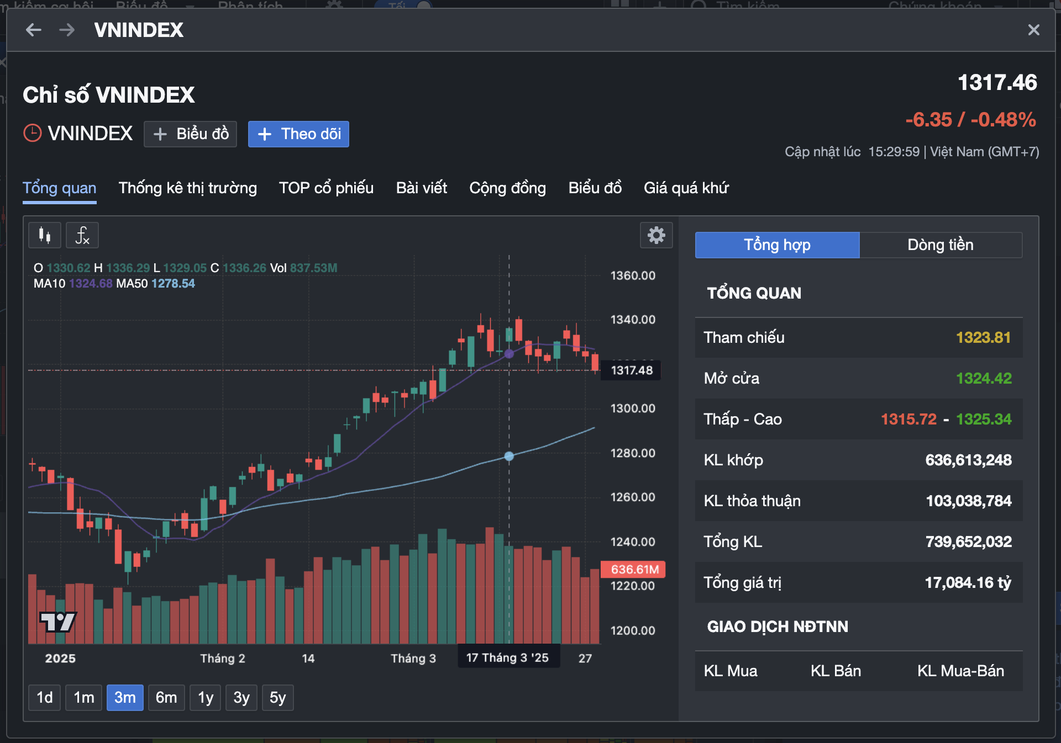Set chart range to 1d
This screenshot has width=1061, height=743.
pyautogui.click(x=44, y=698)
